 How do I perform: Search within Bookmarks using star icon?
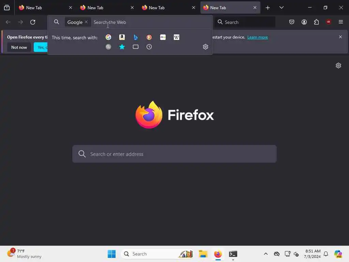point(122,47)
